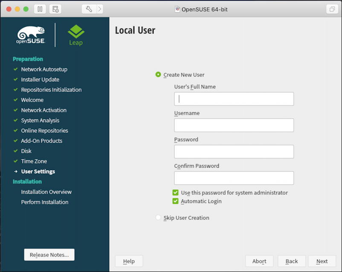Click the window restore icon at top right
This screenshot has height=272, width=342.
(x=332, y=9)
